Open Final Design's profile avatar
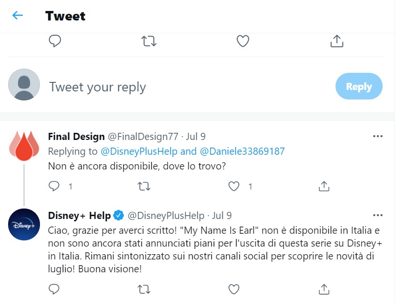The height and width of the screenshot is (308, 405). (24, 146)
